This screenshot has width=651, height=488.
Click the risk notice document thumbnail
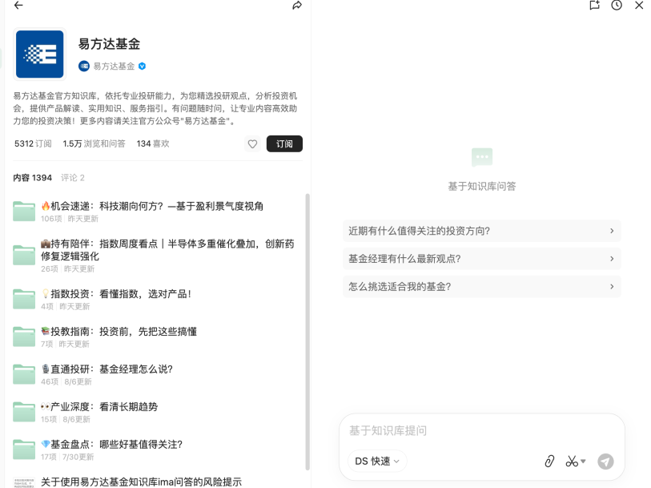click(24, 483)
